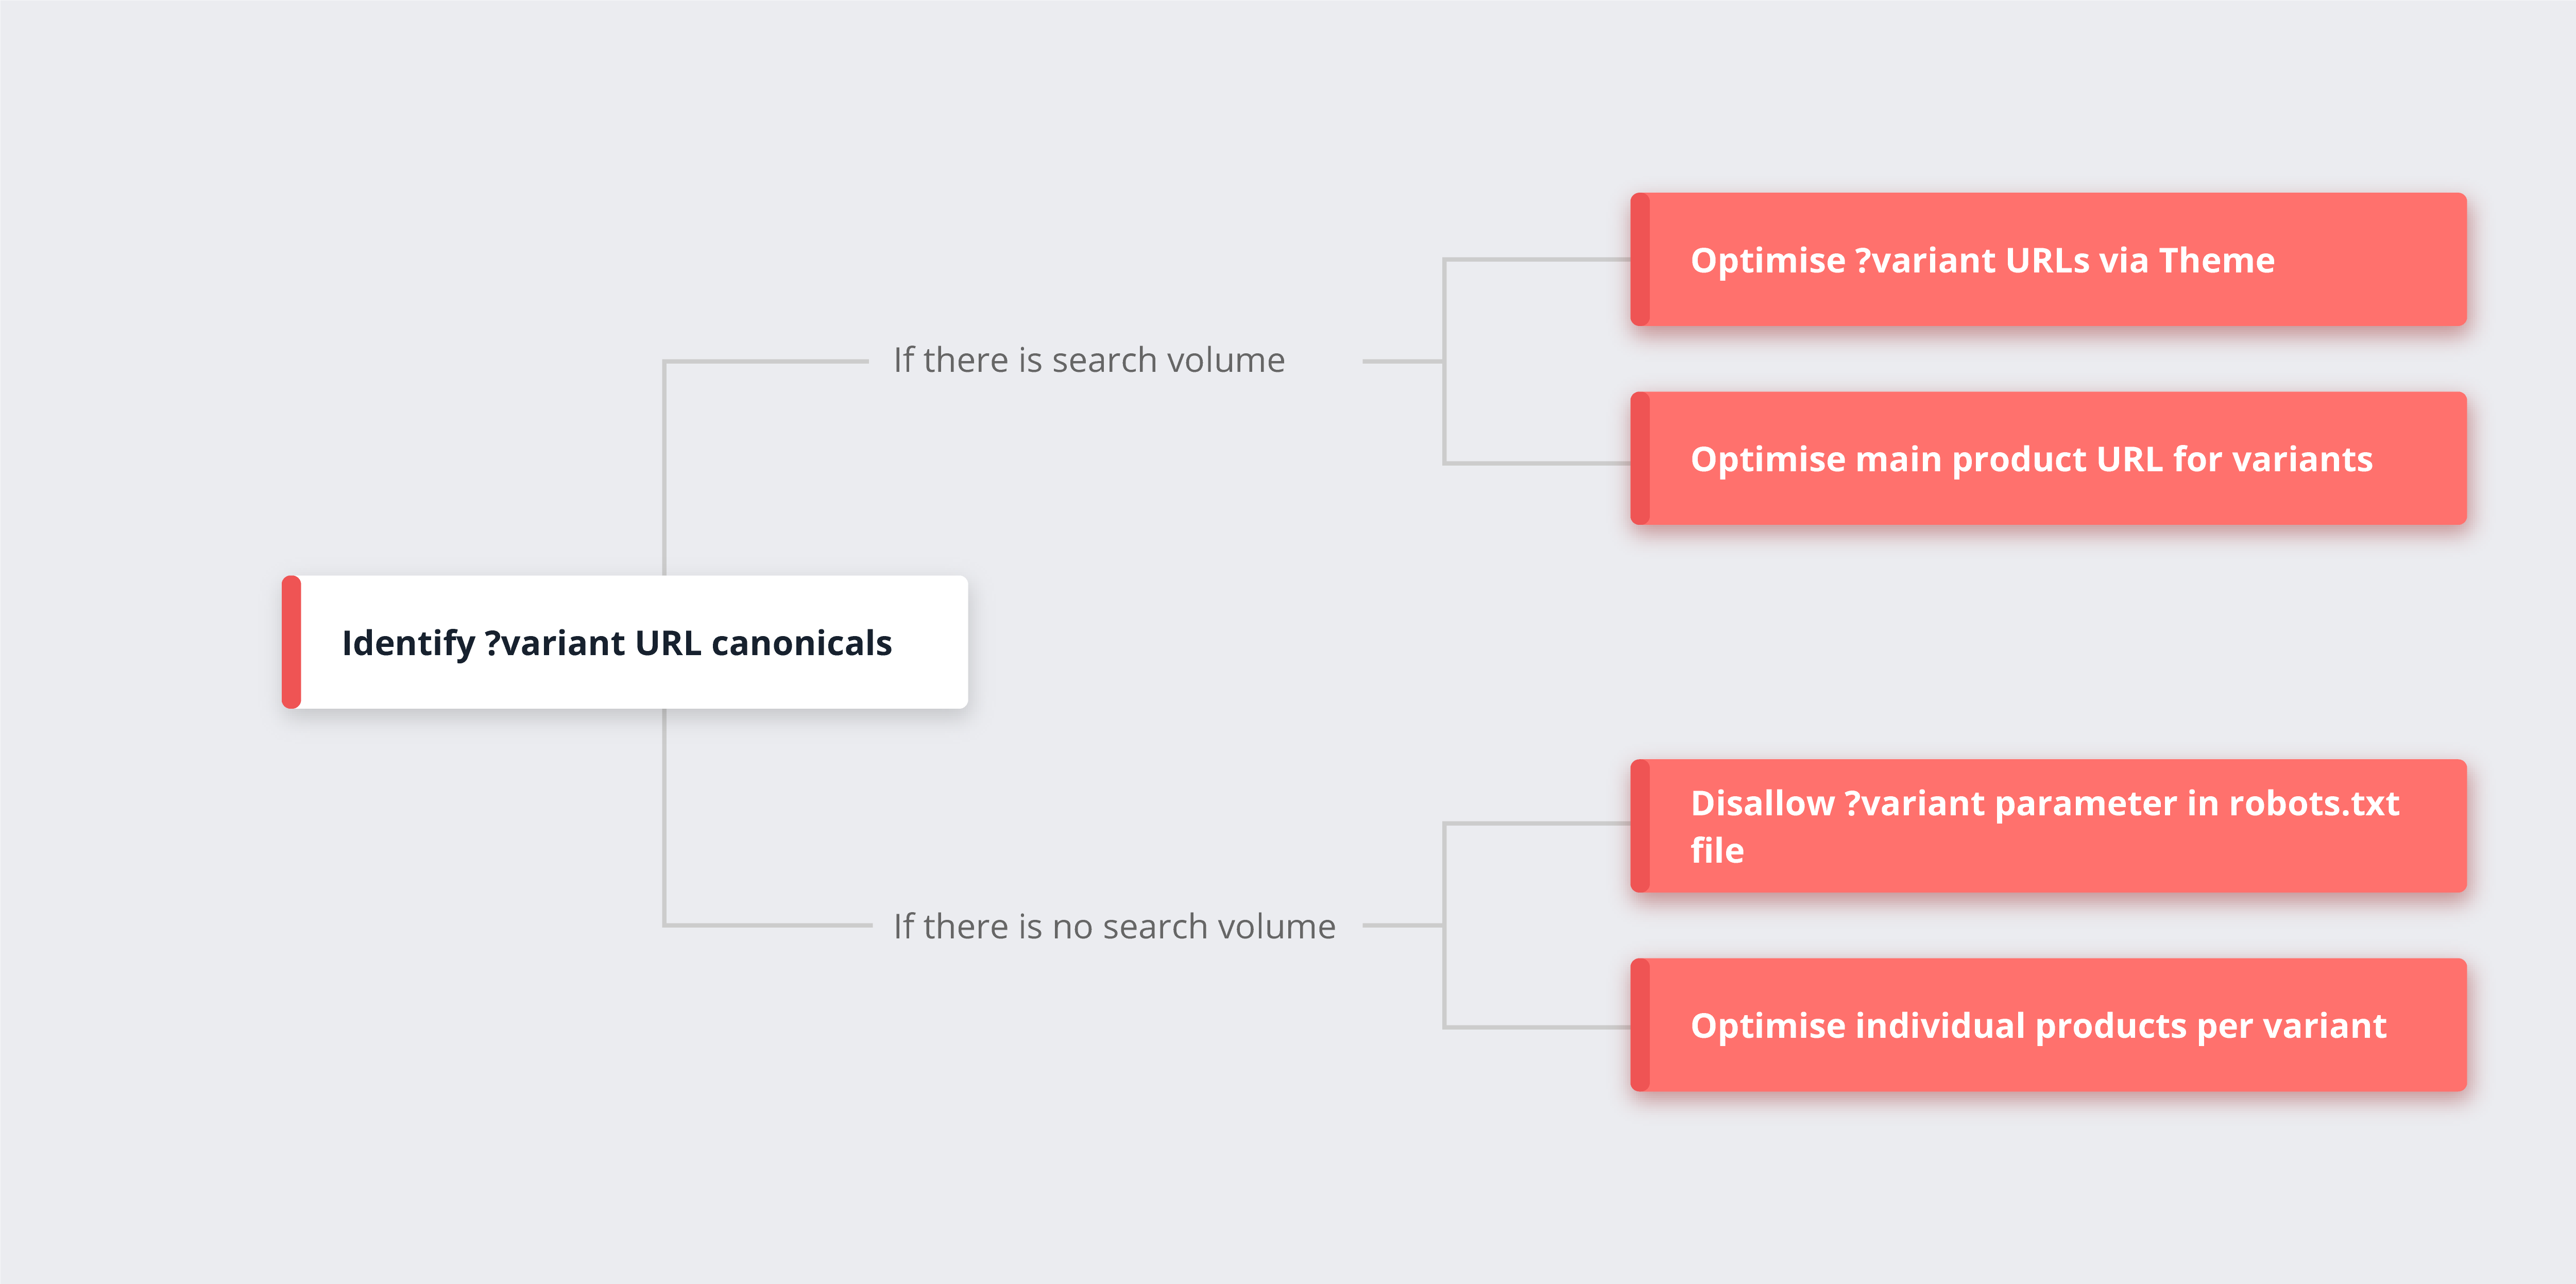
Task: Click 'If there is no search volume' label
Action: coord(1114,926)
